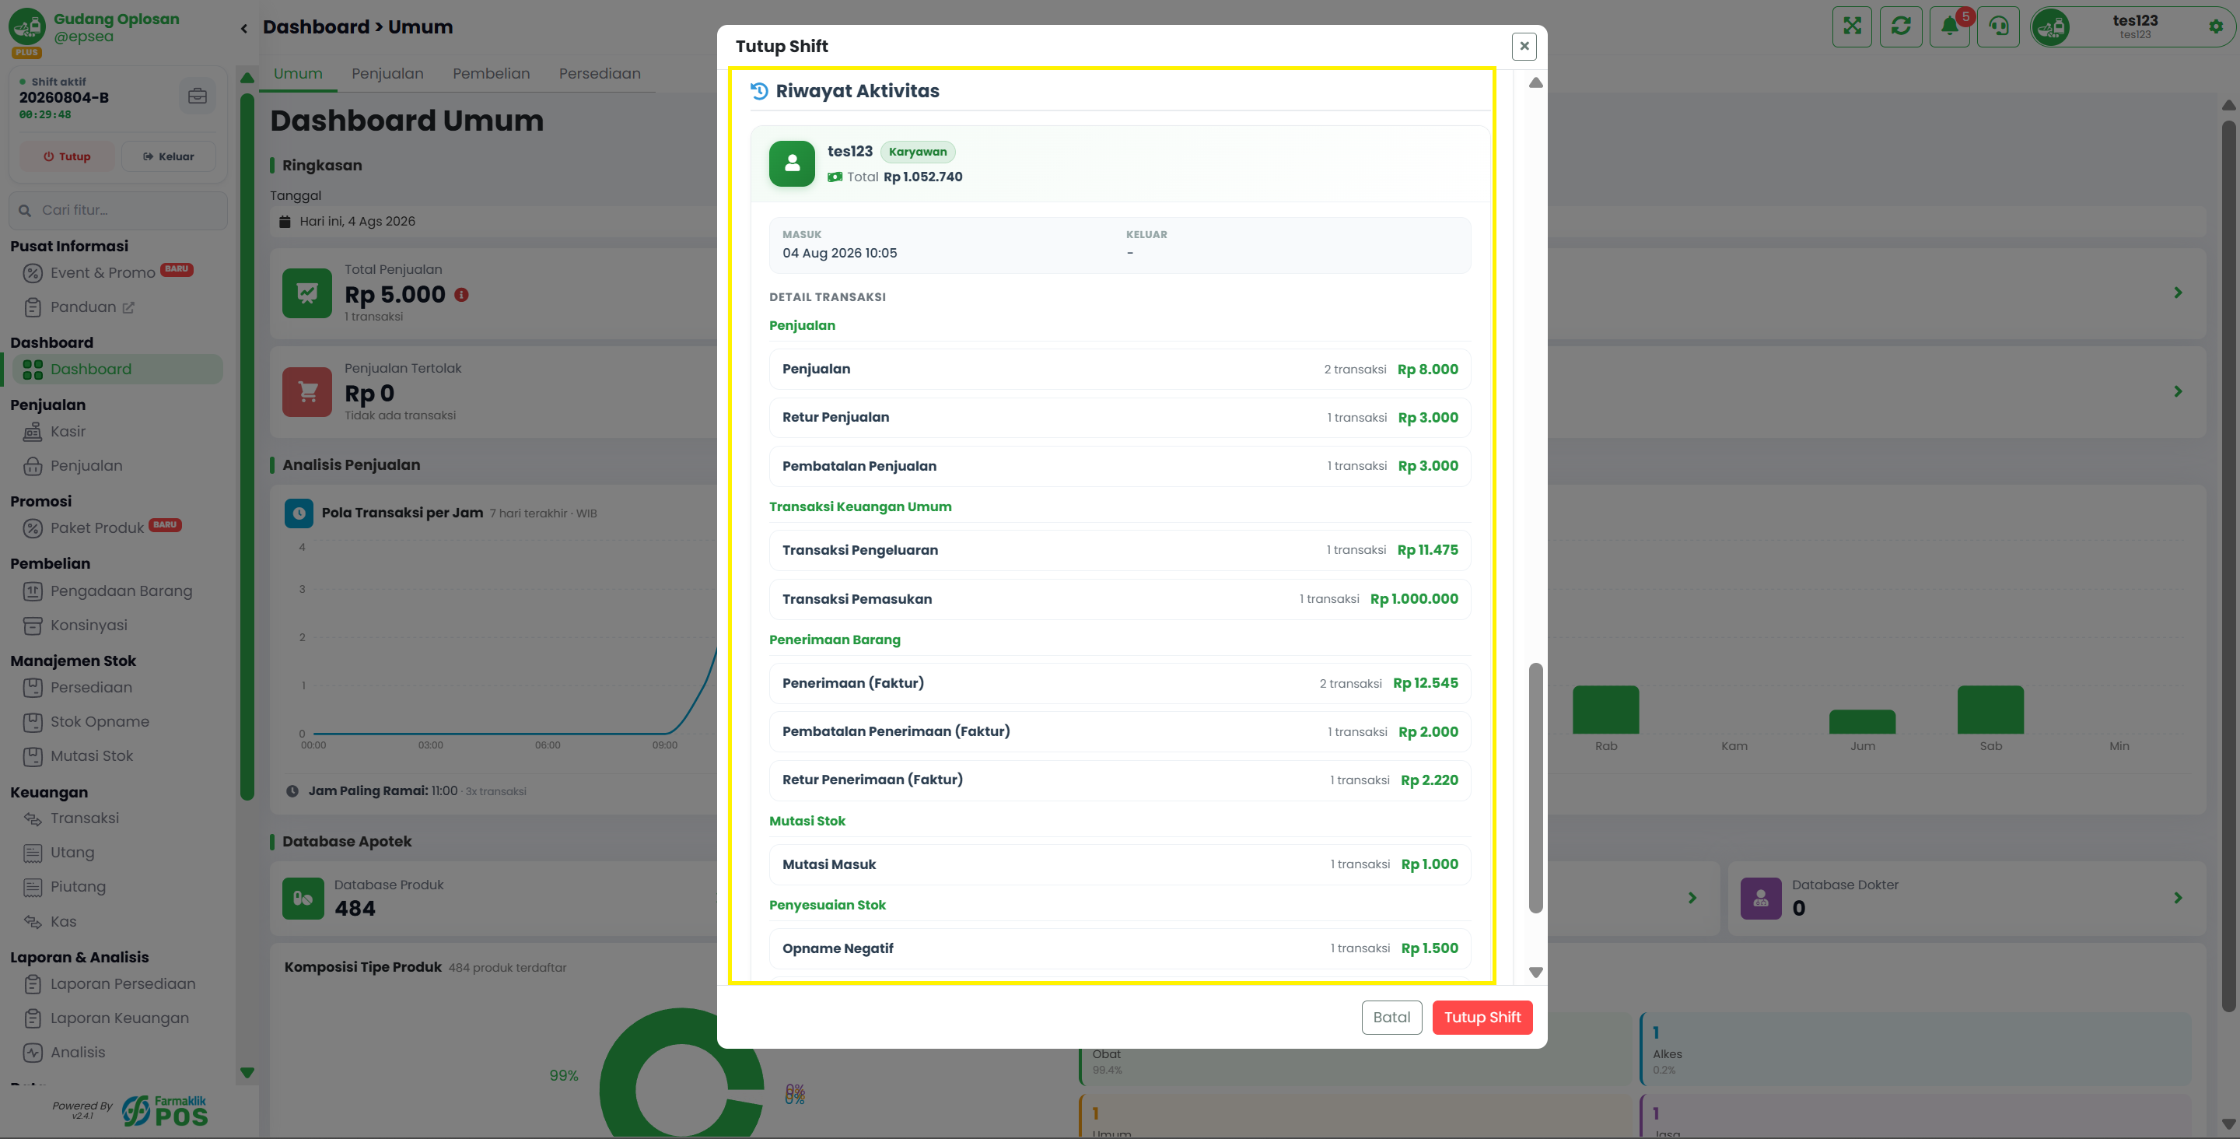Click the tes123 employee avatar icon

click(791, 163)
